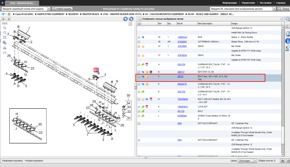Image resolution: width=290 pixels, height=167 pixels.
Task: Open 'HEADERS' breadcrumb
Action: 73,14
